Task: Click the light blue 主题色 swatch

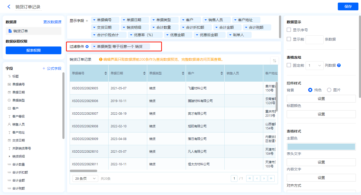Action: (321, 146)
